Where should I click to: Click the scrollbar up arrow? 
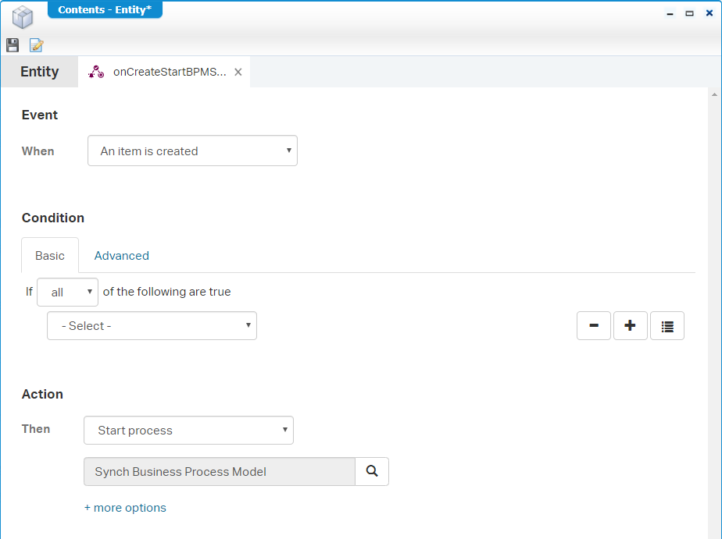click(x=714, y=94)
